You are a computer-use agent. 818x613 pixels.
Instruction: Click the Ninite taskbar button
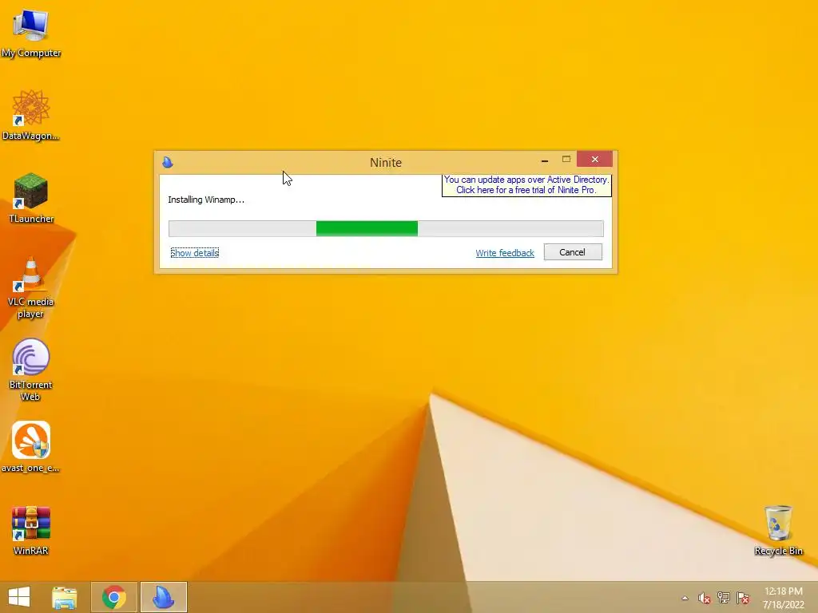[163, 597]
